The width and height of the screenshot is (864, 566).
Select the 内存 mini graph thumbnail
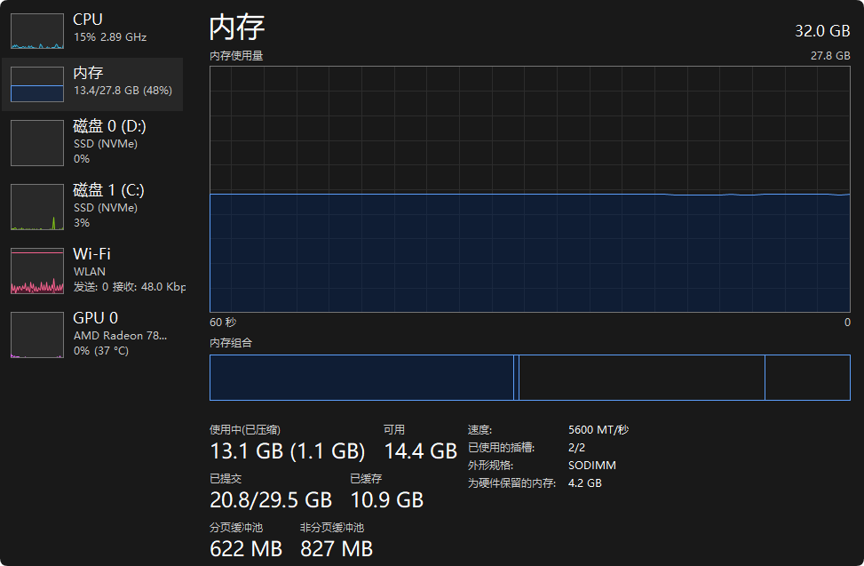tap(37, 84)
